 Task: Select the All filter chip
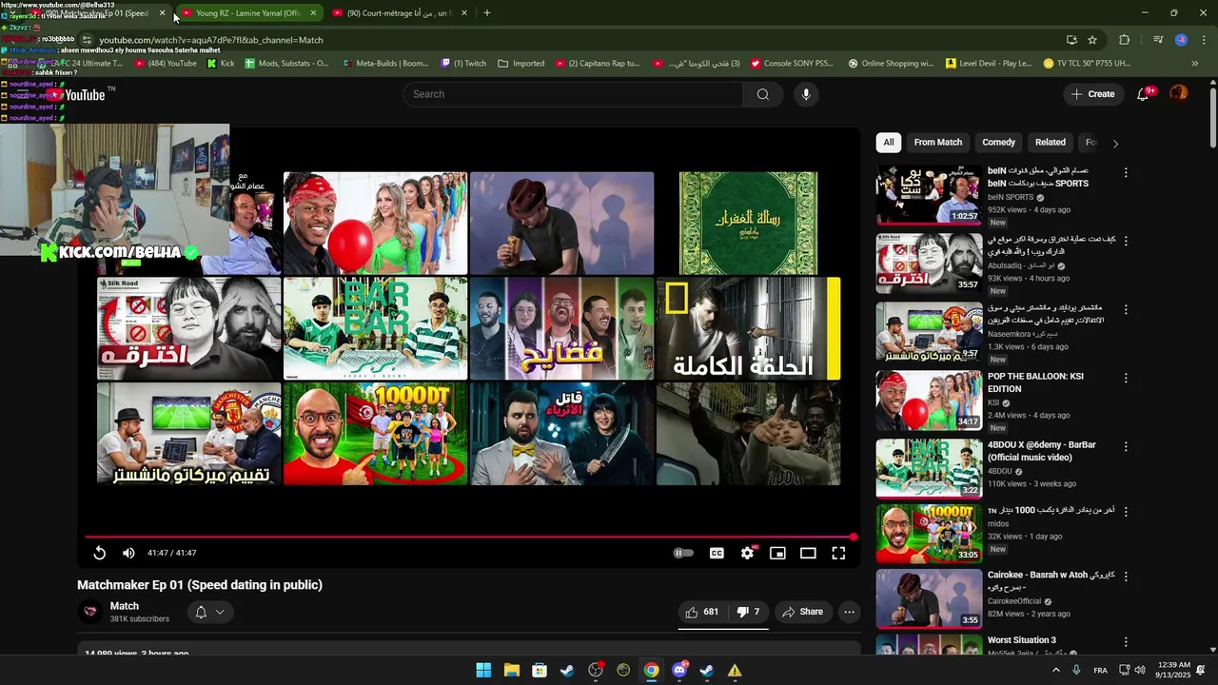888,142
